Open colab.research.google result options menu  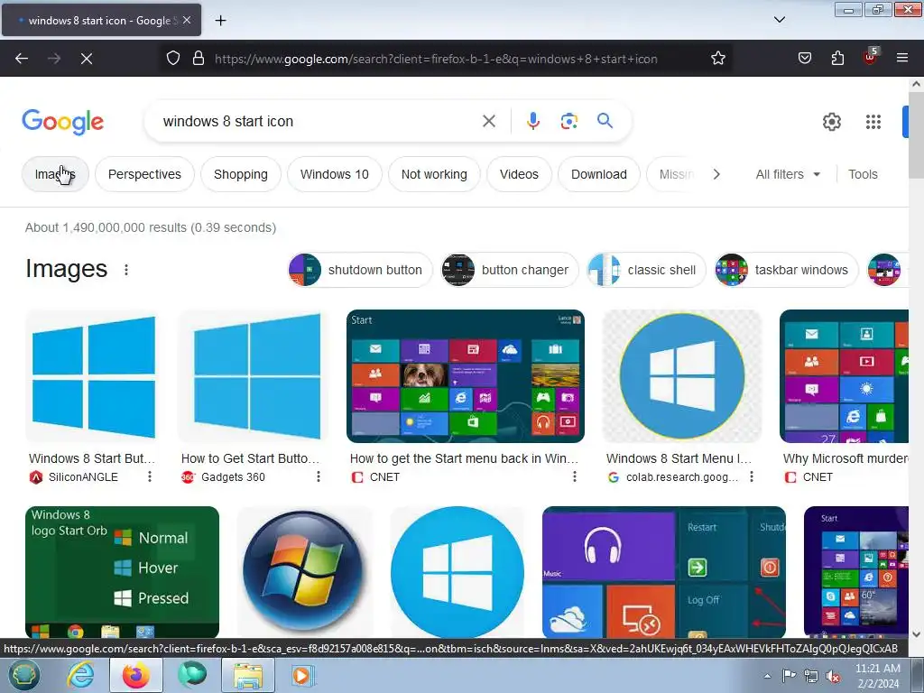pos(752,476)
